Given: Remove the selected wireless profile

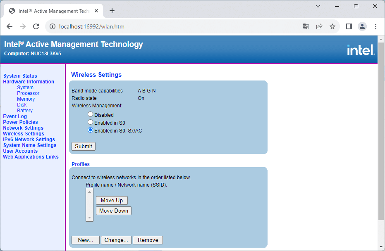Looking at the screenshot, I should coord(148,240).
